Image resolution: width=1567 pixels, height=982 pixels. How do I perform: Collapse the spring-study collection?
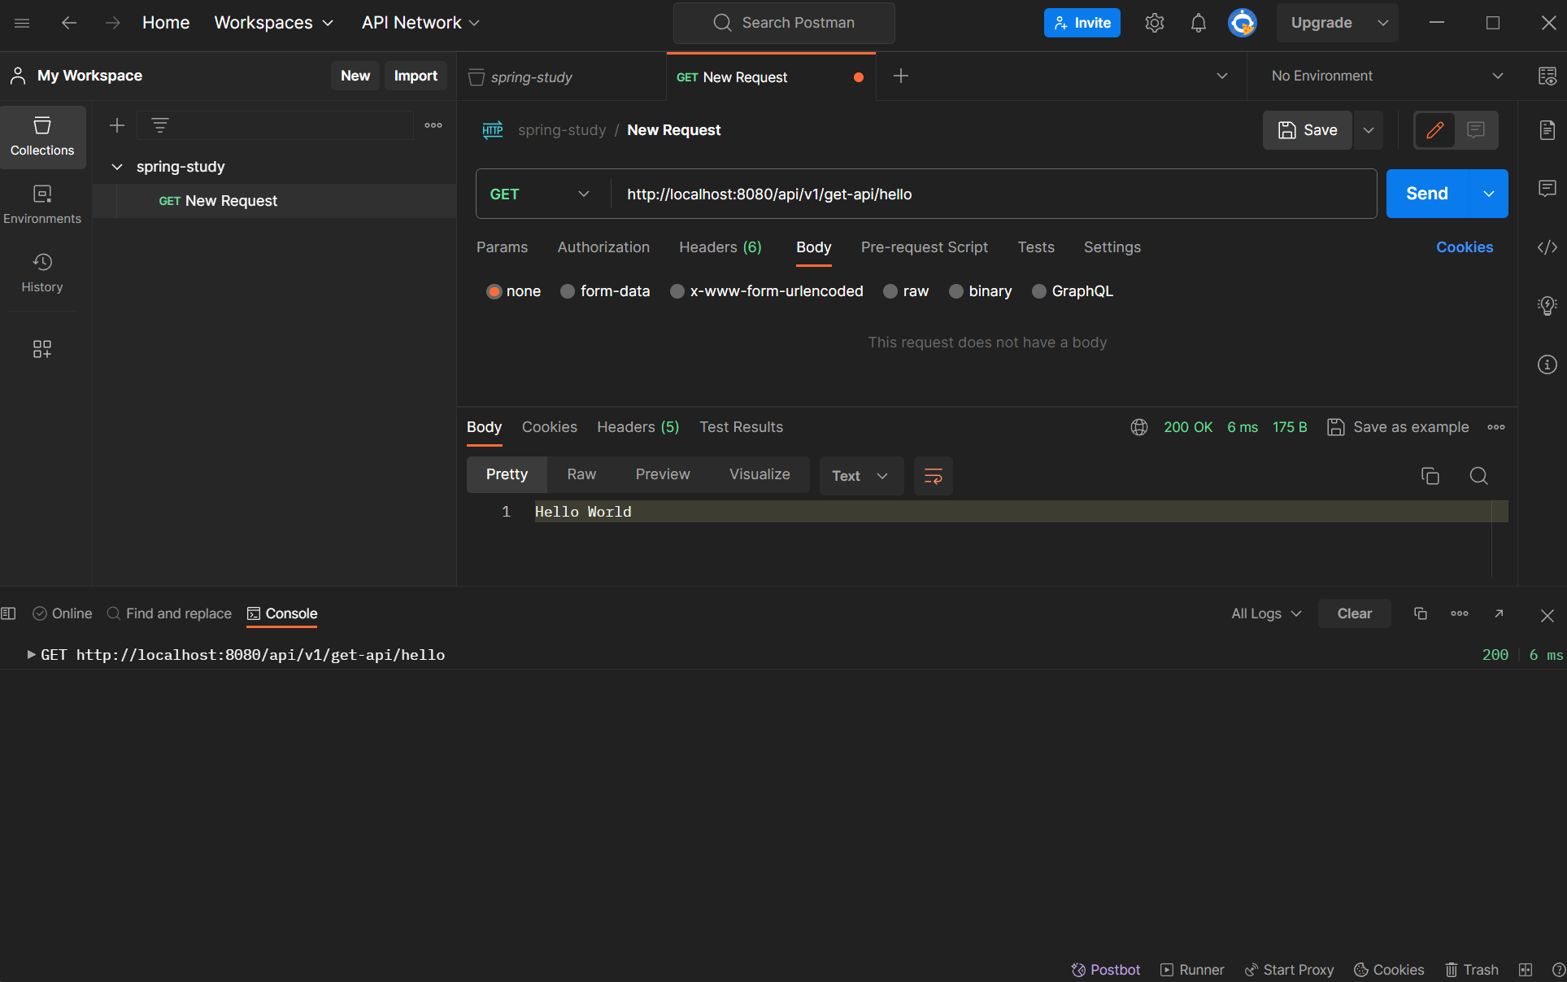coord(117,167)
